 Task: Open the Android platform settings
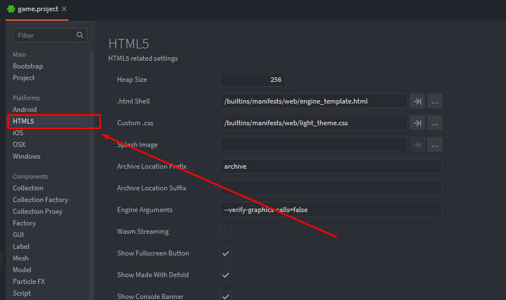point(25,110)
